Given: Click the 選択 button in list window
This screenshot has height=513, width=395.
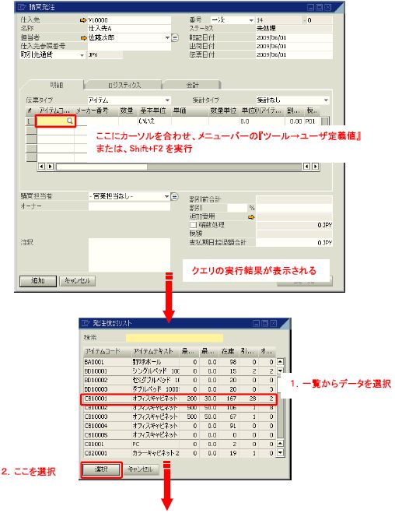Looking at the screenshot, I should 102,469.
